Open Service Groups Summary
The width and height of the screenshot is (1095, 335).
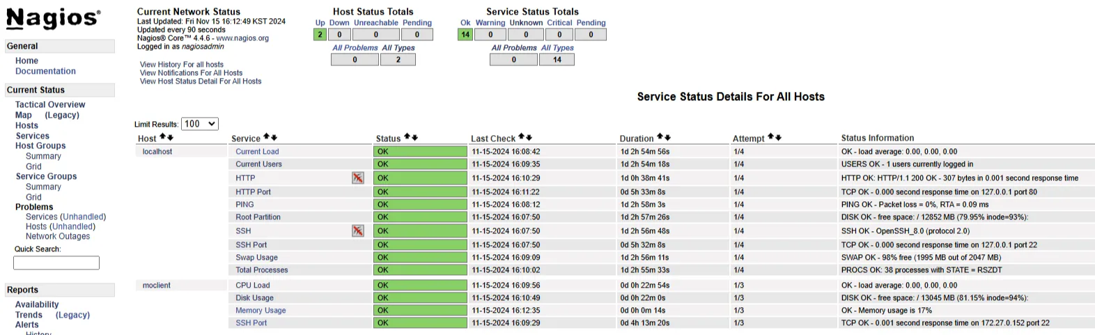click(43, 187)
